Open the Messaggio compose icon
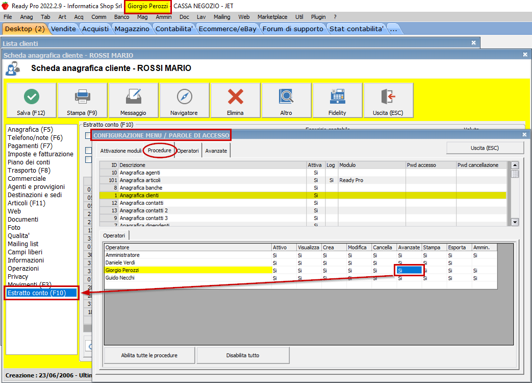Screen dimensions: 532x383 [133, 97]
